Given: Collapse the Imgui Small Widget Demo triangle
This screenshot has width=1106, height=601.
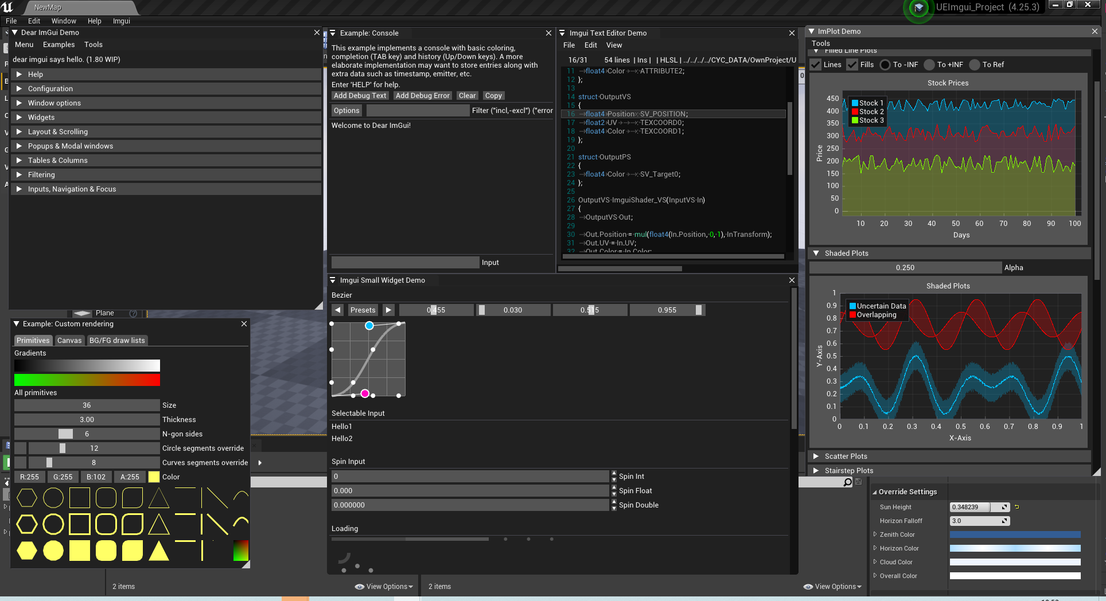Looking at the screenshot, I should click(x=333, y=280).
